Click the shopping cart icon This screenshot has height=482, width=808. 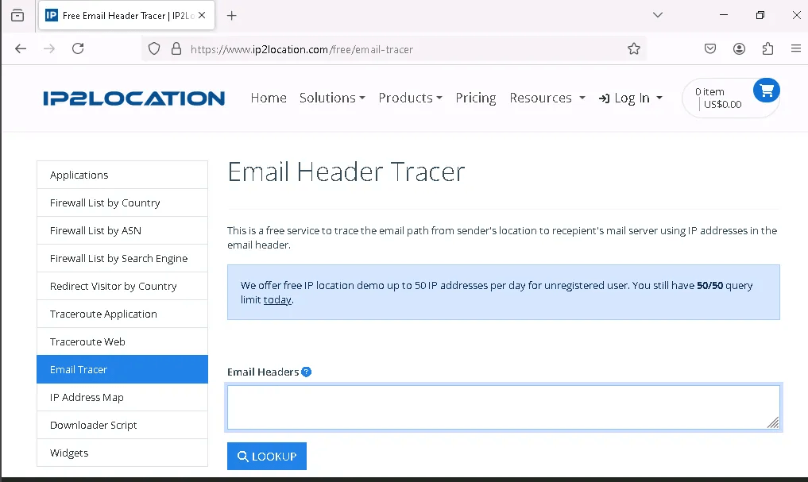pyautogui.click(x=766, y=91)
